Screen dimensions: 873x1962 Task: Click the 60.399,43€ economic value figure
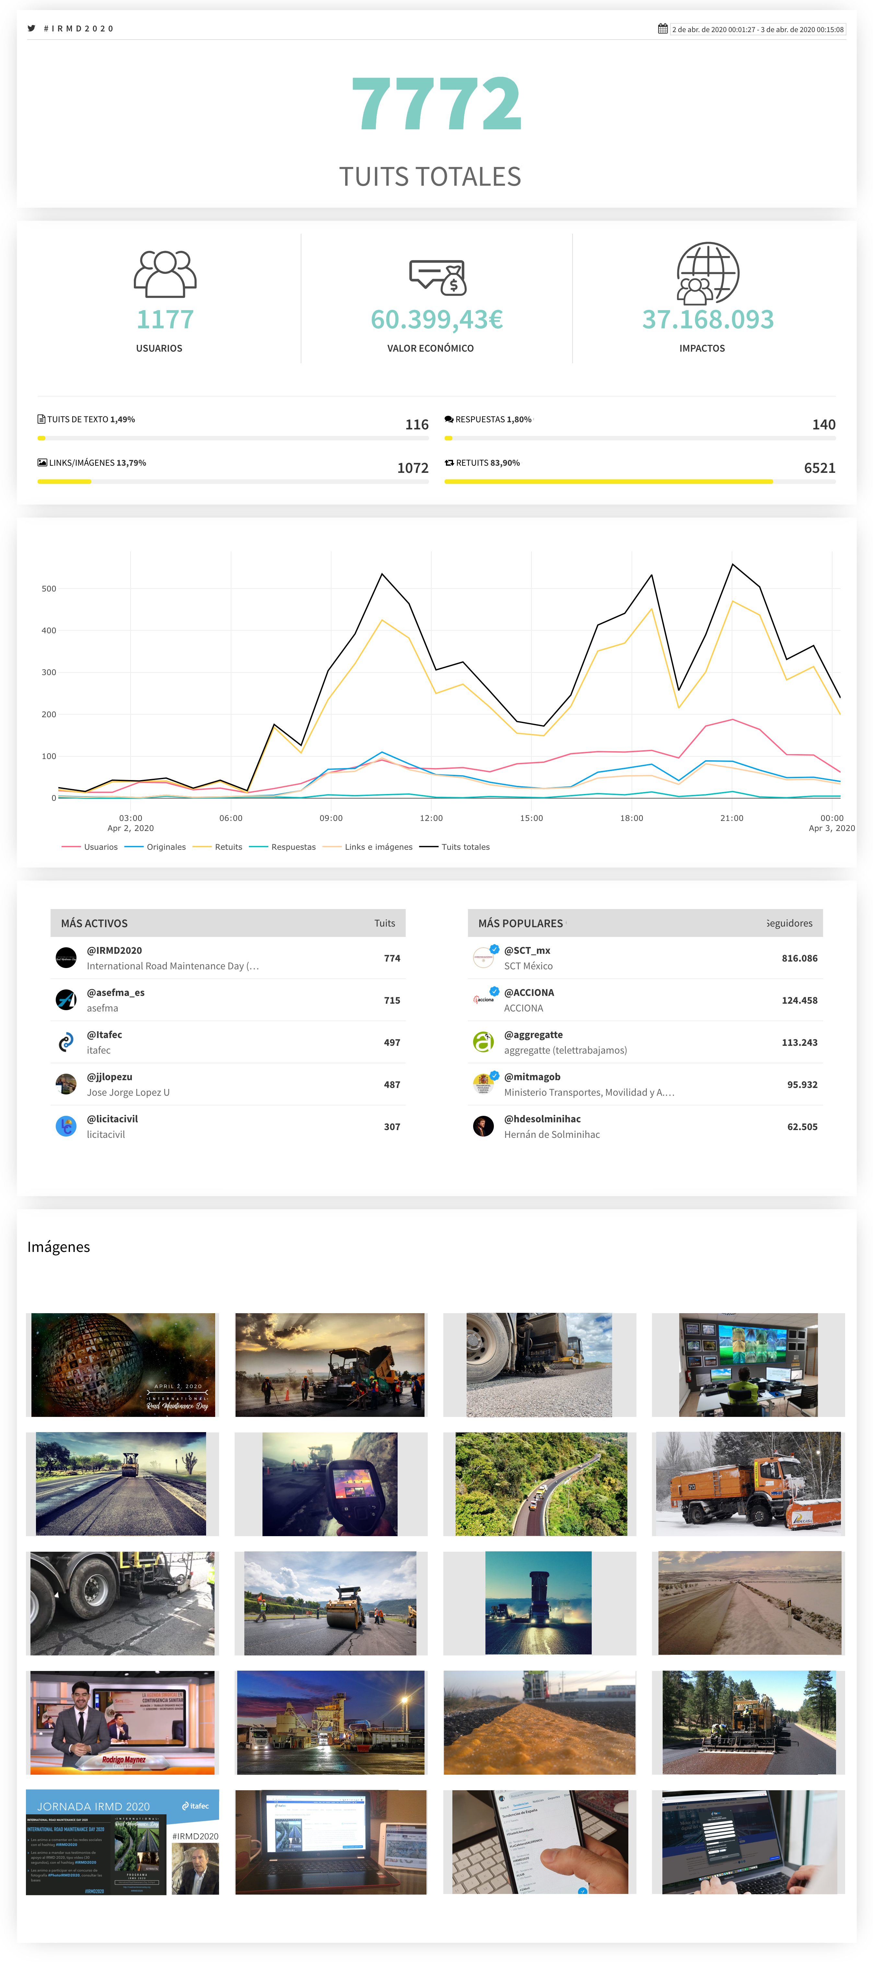point(437,320)
